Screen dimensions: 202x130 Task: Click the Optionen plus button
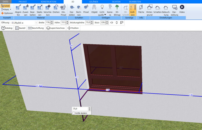tap(7, 13)
